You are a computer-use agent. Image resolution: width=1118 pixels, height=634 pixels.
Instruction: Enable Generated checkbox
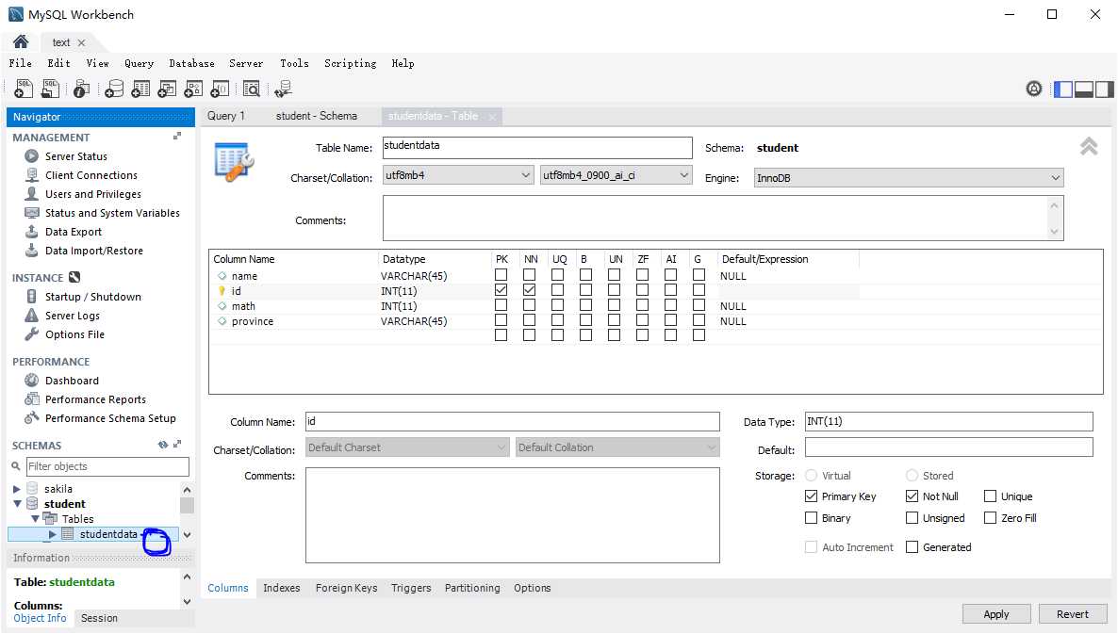[x=912, y=547]
